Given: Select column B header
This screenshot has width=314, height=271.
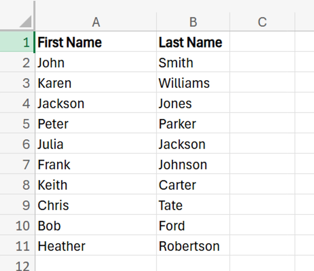Looking at the screenshot, I should pos(193,20).
